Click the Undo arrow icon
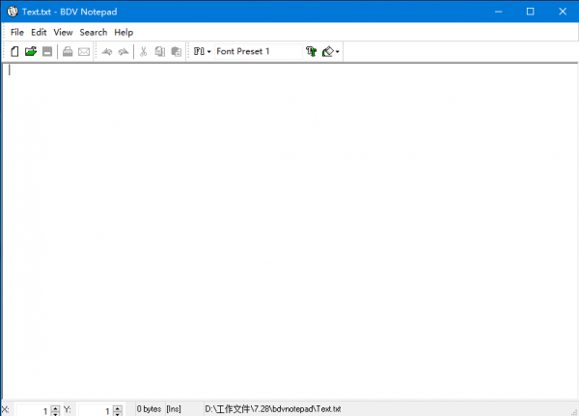This screenshot has width=579, height=416. [x=107, y=51]
